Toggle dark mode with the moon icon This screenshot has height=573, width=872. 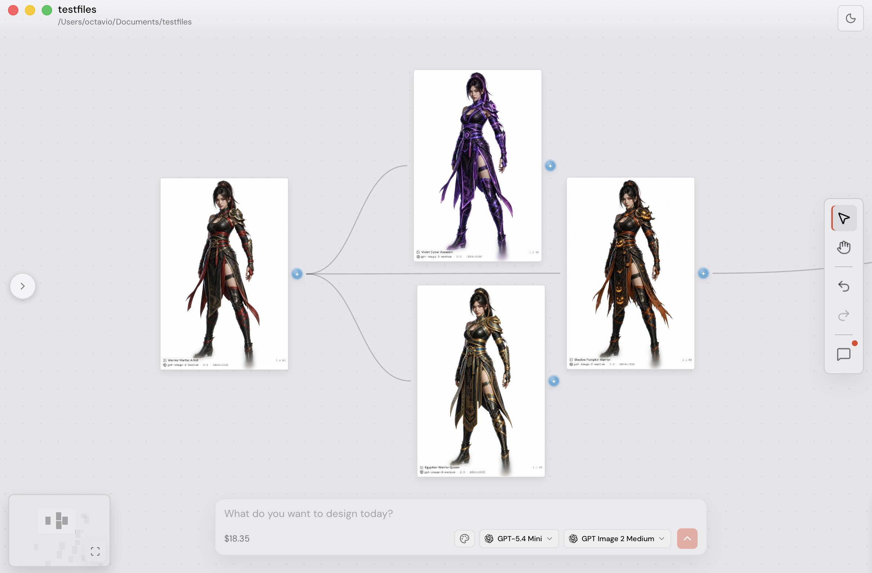pos(850,18)
